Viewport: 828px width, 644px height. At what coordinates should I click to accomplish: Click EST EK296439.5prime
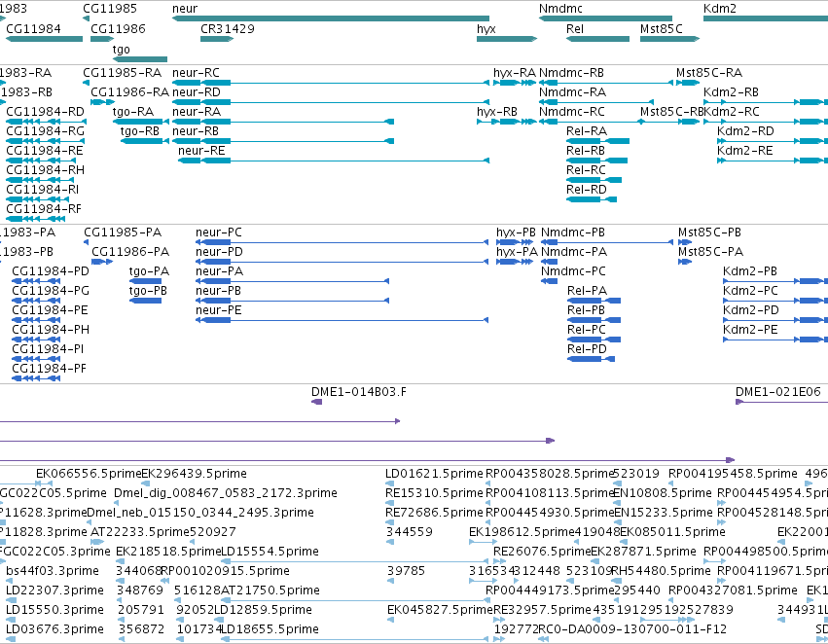point(146,483)
